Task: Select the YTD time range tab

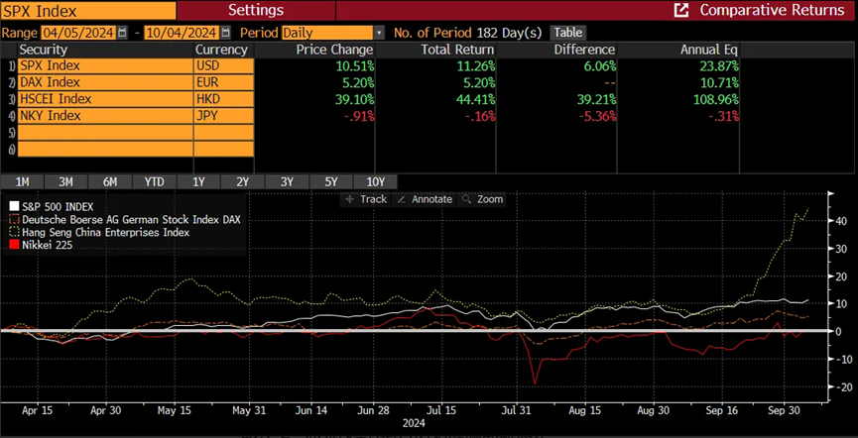Action: click(154, 181)
